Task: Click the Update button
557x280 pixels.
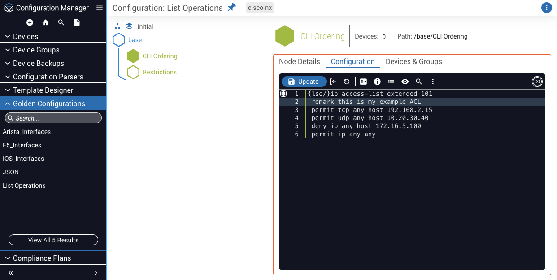Action: [304, 82]
